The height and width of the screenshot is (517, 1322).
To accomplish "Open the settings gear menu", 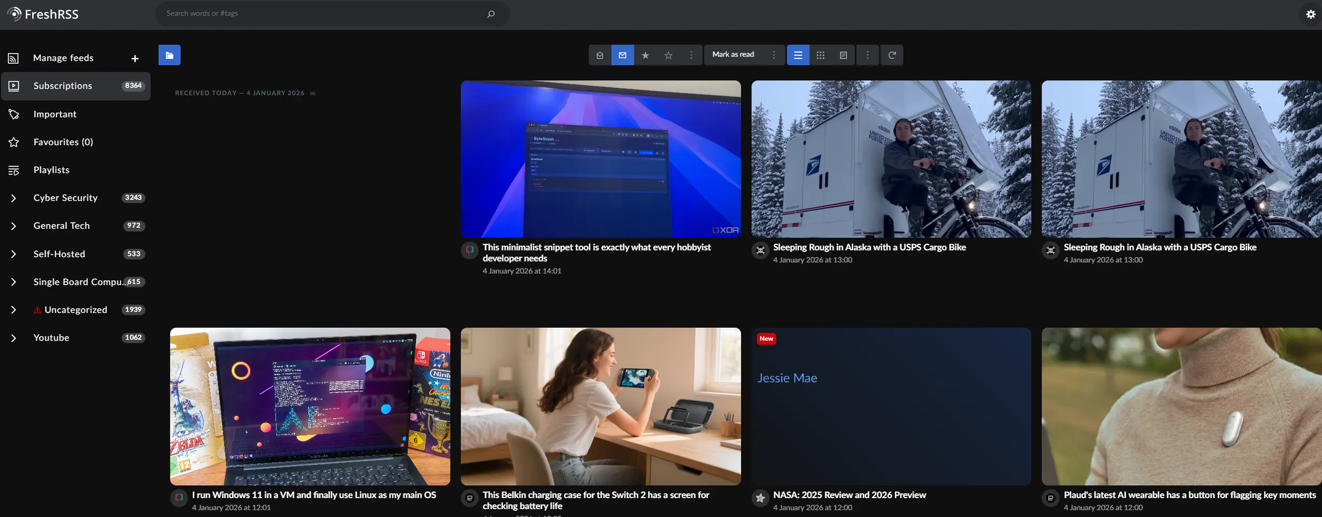I will pyautogui.click(x=1311, y=14).
